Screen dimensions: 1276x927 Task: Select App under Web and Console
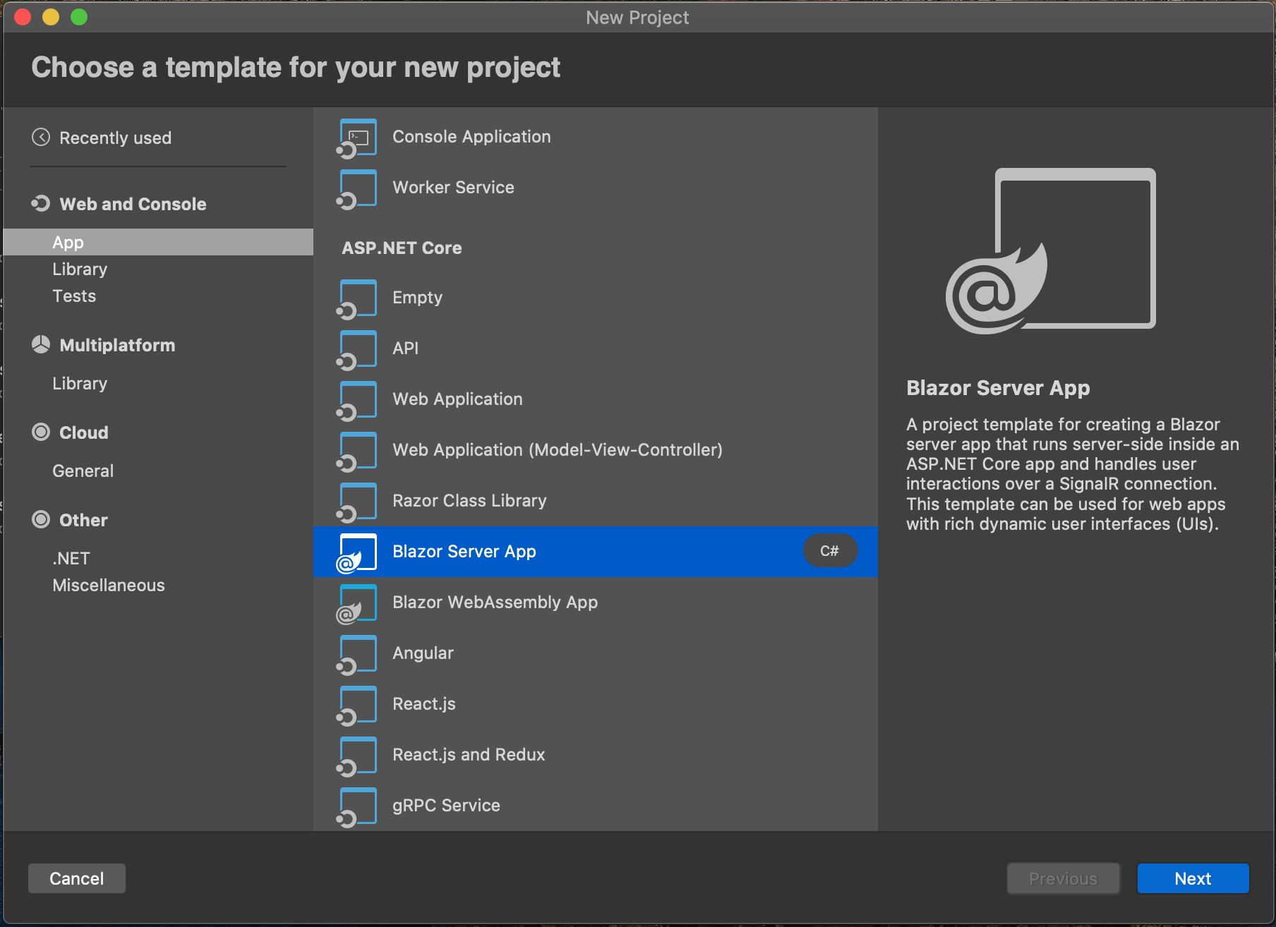coord(158,242)
